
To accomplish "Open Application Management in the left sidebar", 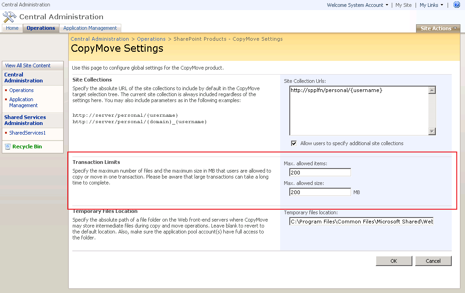I will tap(23, 102).
